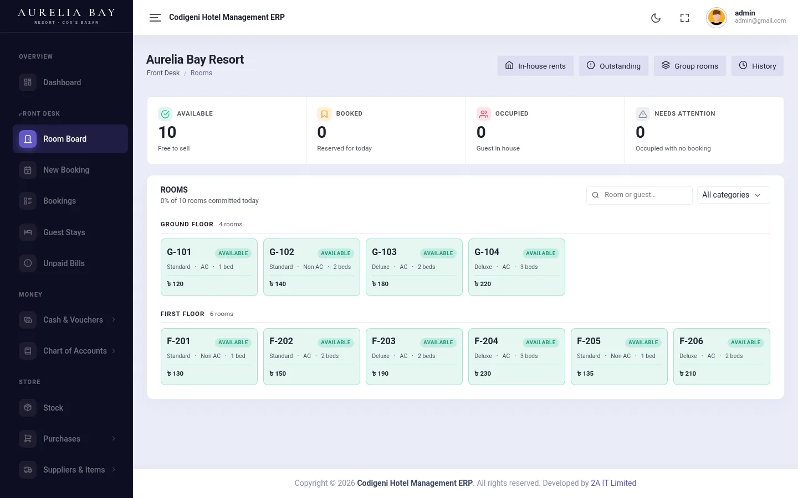Viewport: 798px width, 498px height.
Task: Show Outstanding balances
Action: click(613, 66)
